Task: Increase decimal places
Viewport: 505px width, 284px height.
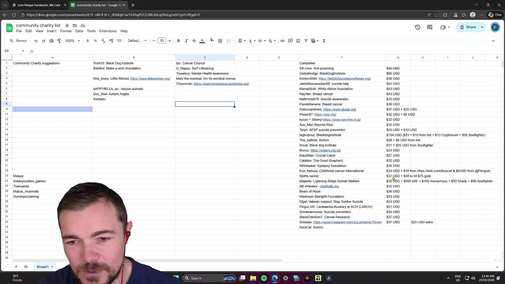Action: pos(111,41)
